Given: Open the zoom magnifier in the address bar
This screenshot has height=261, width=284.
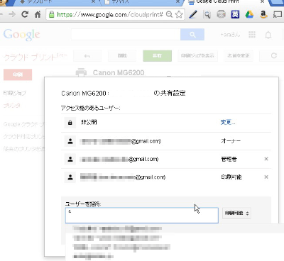Looking at the screenshot, I should pos(169,14).
